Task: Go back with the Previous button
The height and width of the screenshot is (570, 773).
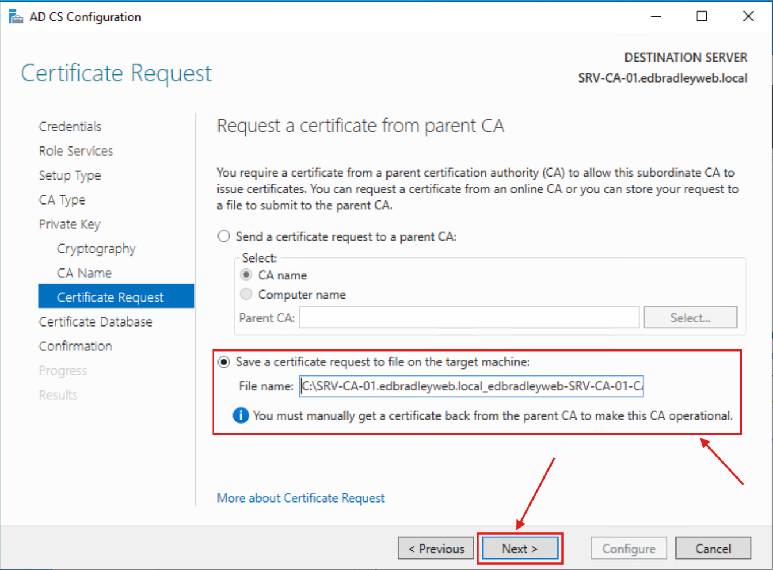Action: pos(435,548)
